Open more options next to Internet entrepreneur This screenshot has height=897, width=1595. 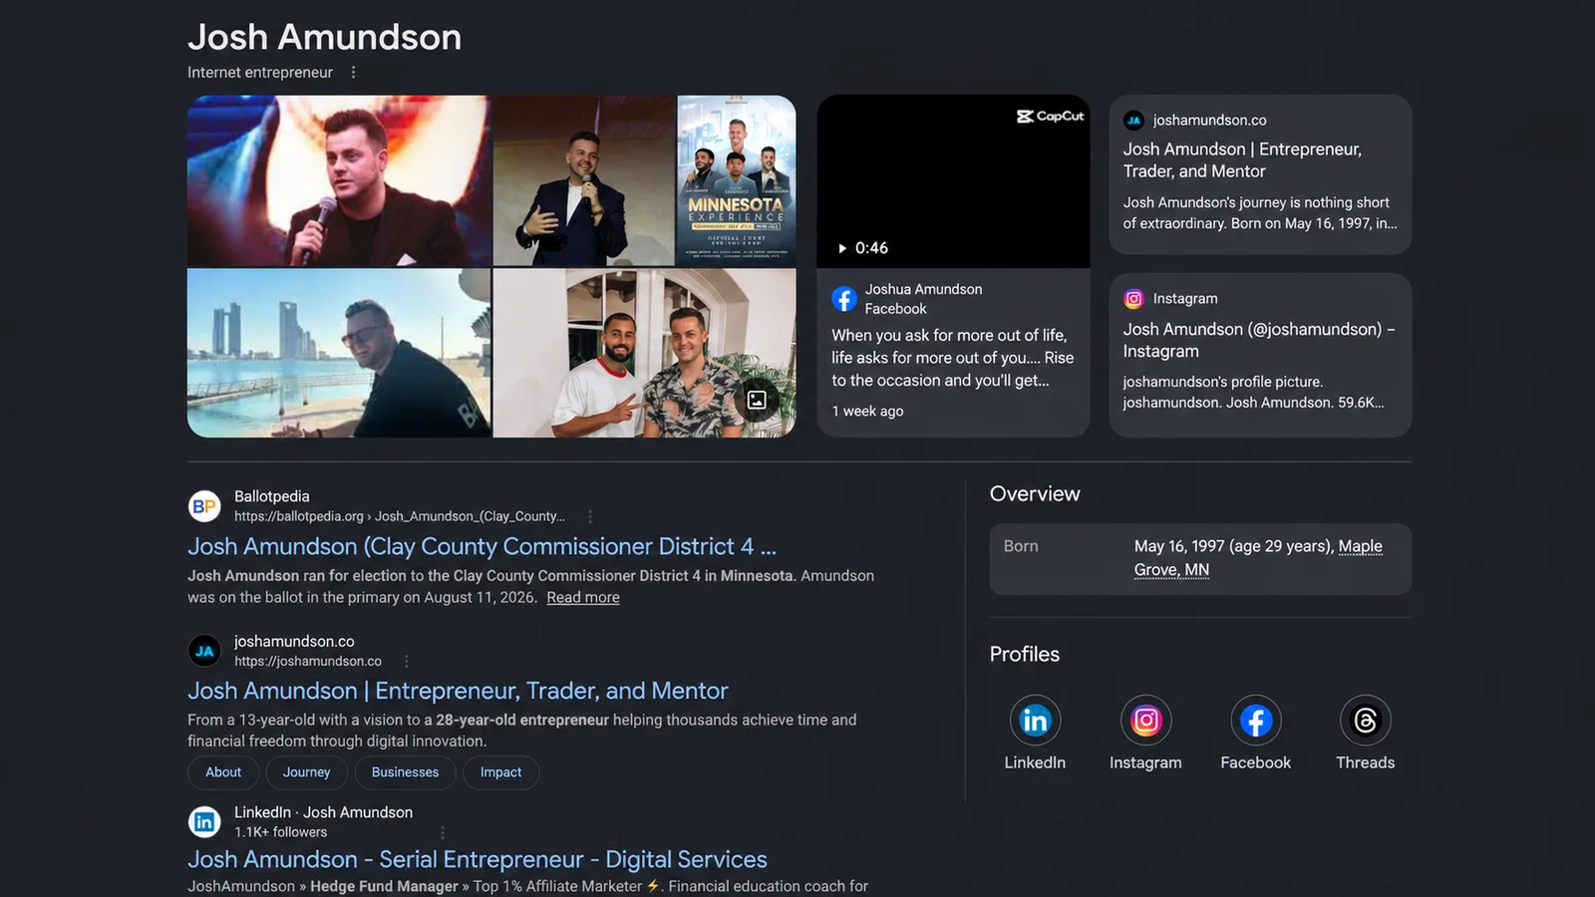tap(353, 72)
